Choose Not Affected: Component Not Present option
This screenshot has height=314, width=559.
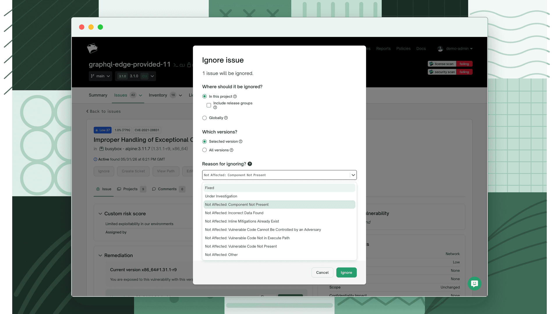[279, 205]
